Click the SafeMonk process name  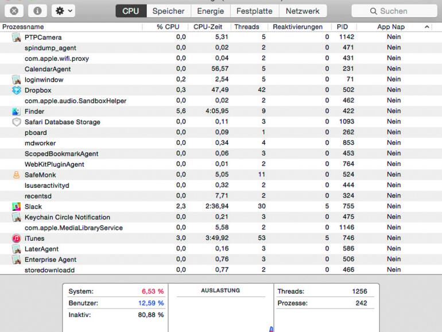(40, 175)
